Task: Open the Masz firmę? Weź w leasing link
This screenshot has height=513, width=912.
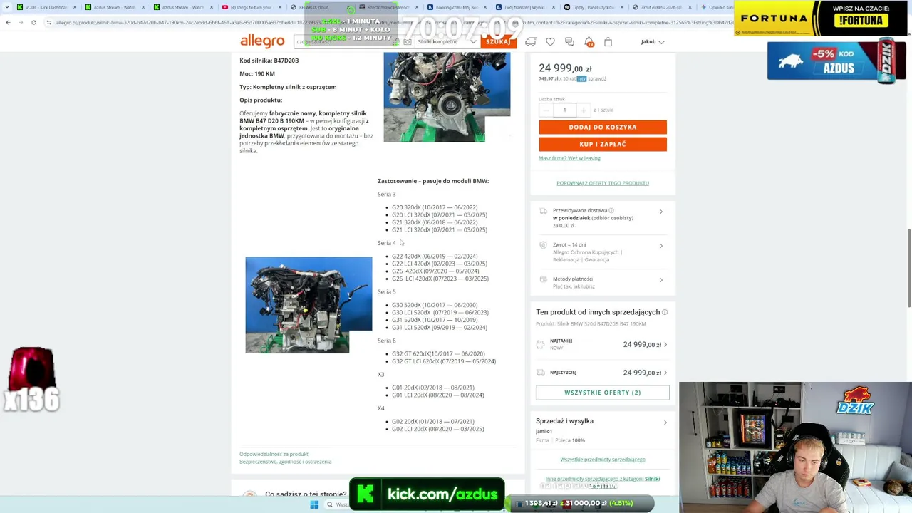Action: [569, 158]
